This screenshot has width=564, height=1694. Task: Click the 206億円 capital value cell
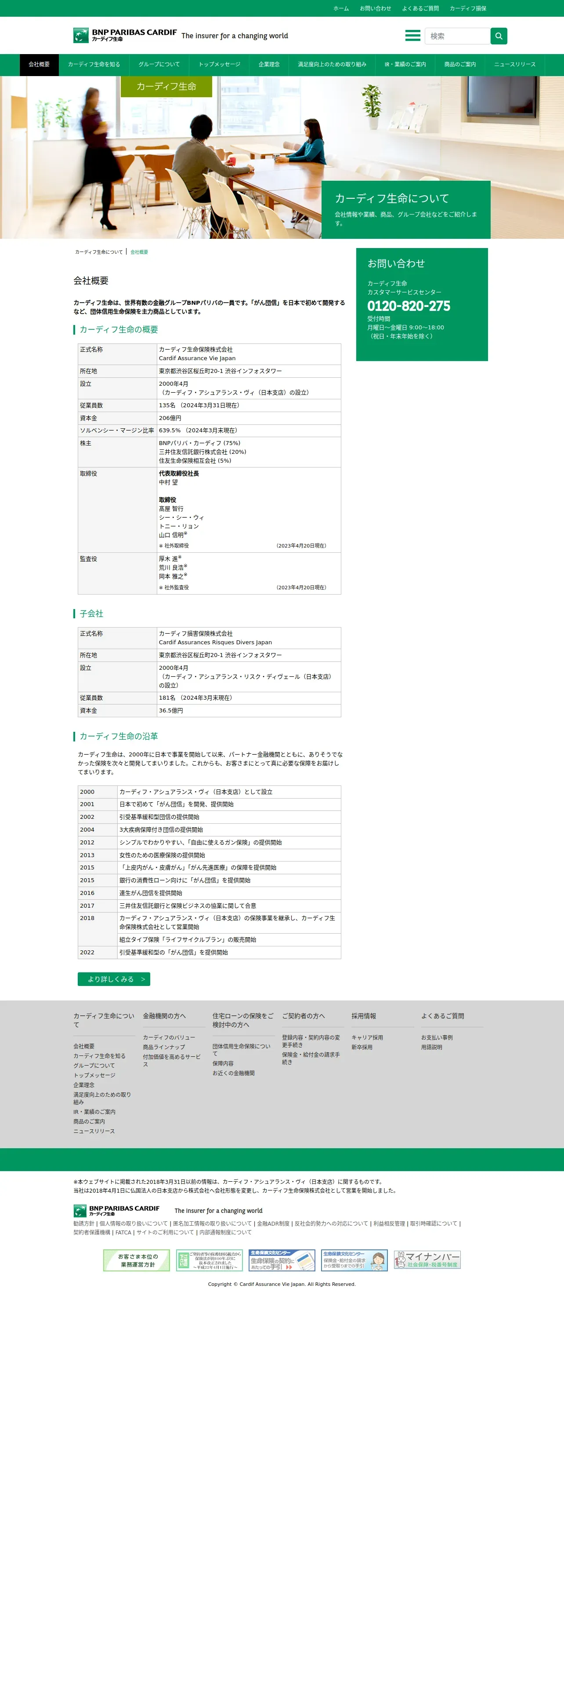coord(249,418)
